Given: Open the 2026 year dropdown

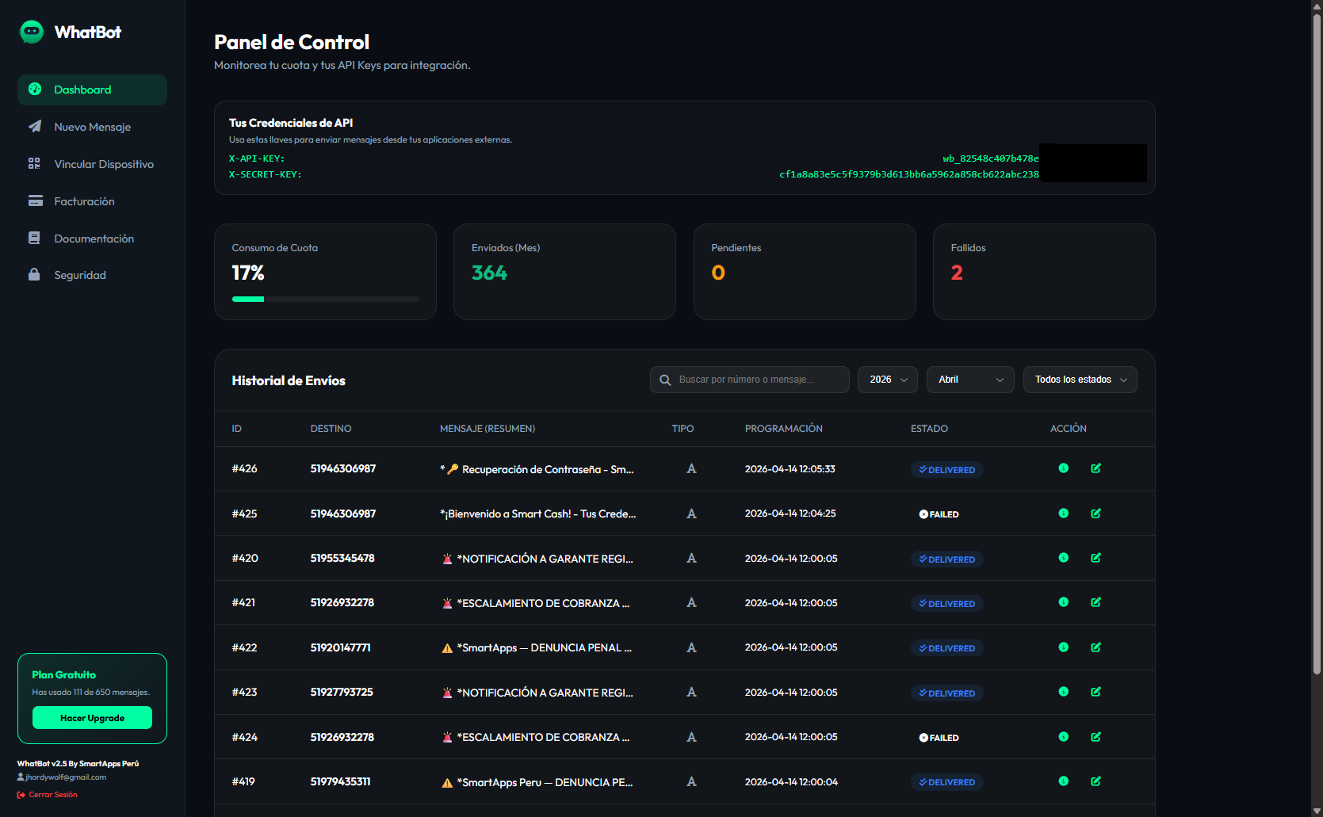Looking at the screenshot, I should click(x=888, y=380).
